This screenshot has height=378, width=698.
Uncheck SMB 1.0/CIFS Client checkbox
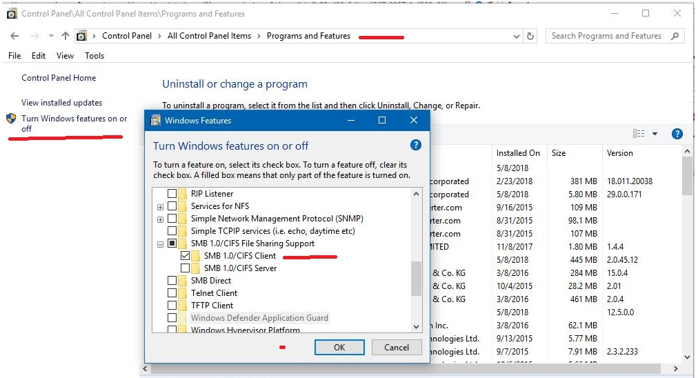185,256
